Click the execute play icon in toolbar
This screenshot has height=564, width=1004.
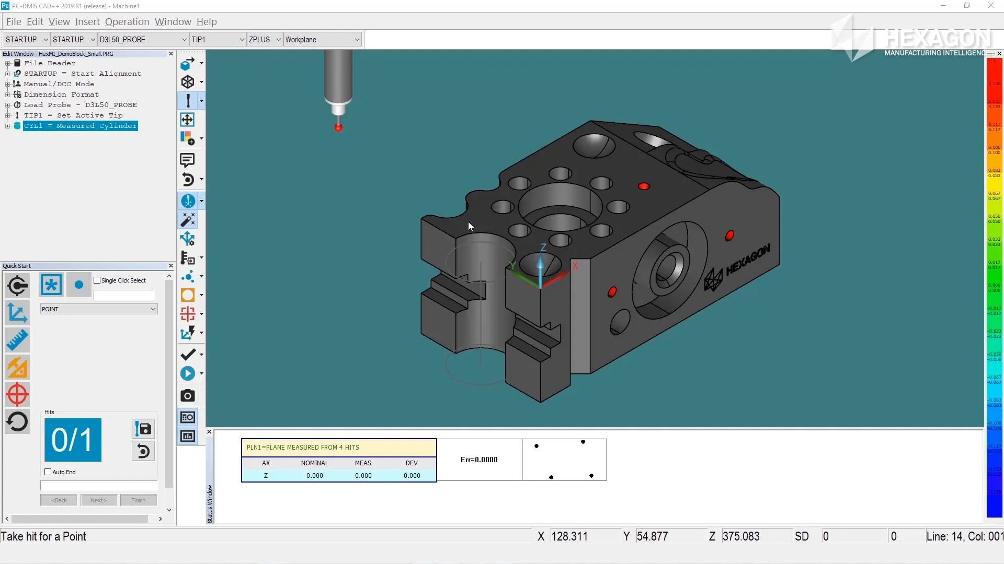(x=187, y=373)
